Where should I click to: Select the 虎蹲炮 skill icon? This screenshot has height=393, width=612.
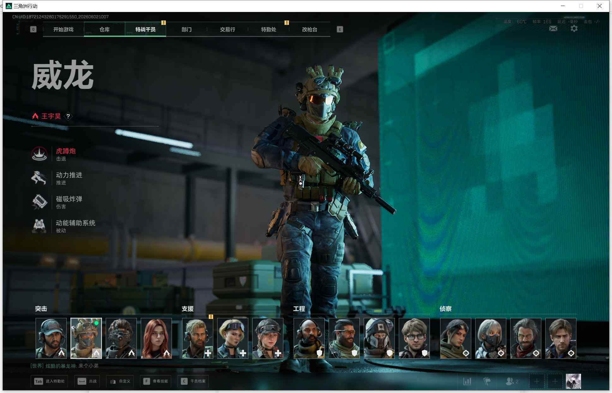(x=39, y=154)
